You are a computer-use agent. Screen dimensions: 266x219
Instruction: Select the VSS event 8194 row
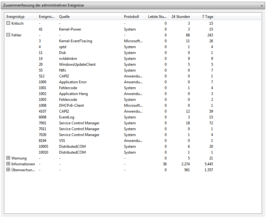tap(110, 141)
